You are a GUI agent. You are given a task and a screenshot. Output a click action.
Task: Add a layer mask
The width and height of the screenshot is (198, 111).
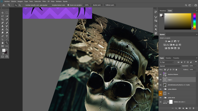[x=179, y=108]
